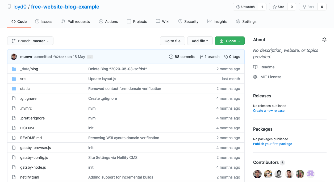This screenshot has width=334, height=182.
Task: Click the Fork count 0
Action: (322, 7)
